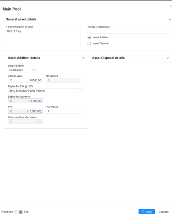Select the Date of addition field
Viewport: 172px width, 214px height.
click(22, 70)
